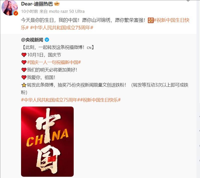Screen dimensions: 200x178
Task: Open hashtag #祝新中国生日快乐# in top post
Action: [x=172, y=20]
